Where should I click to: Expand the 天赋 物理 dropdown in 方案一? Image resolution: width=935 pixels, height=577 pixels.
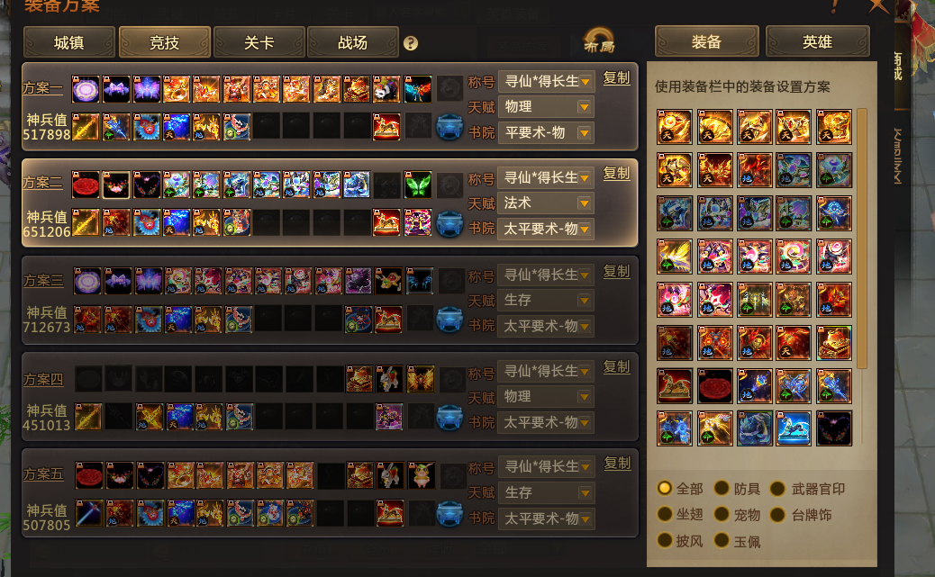pyautogui.click(x=546, y=107)
